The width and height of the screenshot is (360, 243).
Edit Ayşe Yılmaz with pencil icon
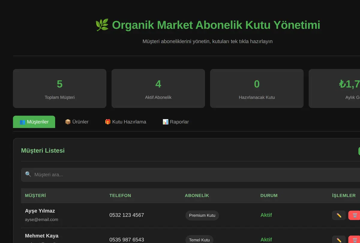(339, 215)
